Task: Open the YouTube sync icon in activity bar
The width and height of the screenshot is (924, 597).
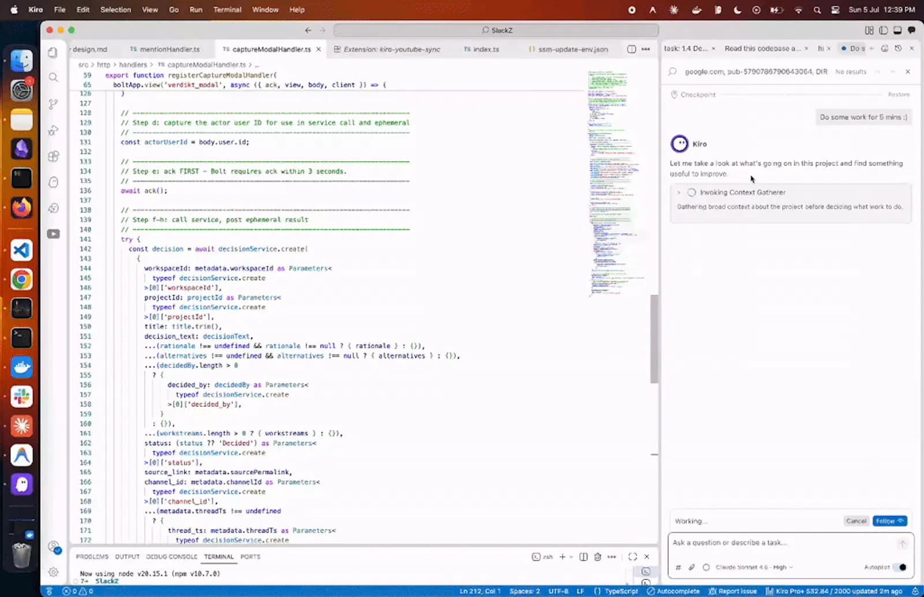Action: coord(53,234)
